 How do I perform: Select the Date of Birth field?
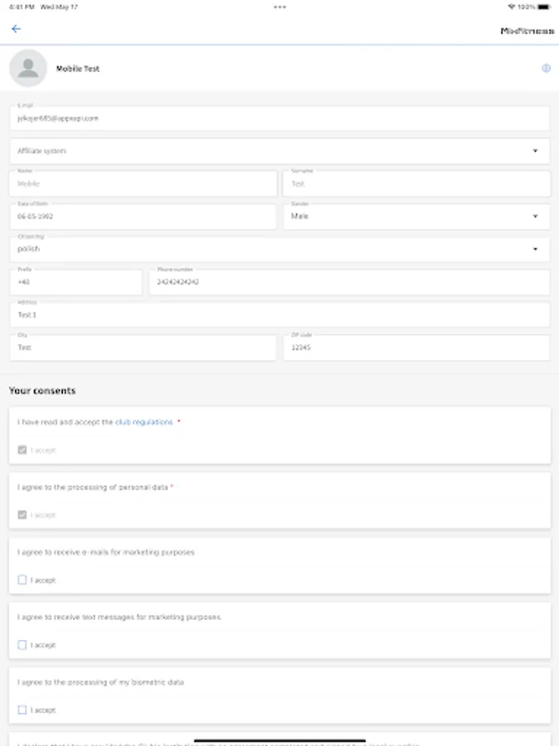142,216
